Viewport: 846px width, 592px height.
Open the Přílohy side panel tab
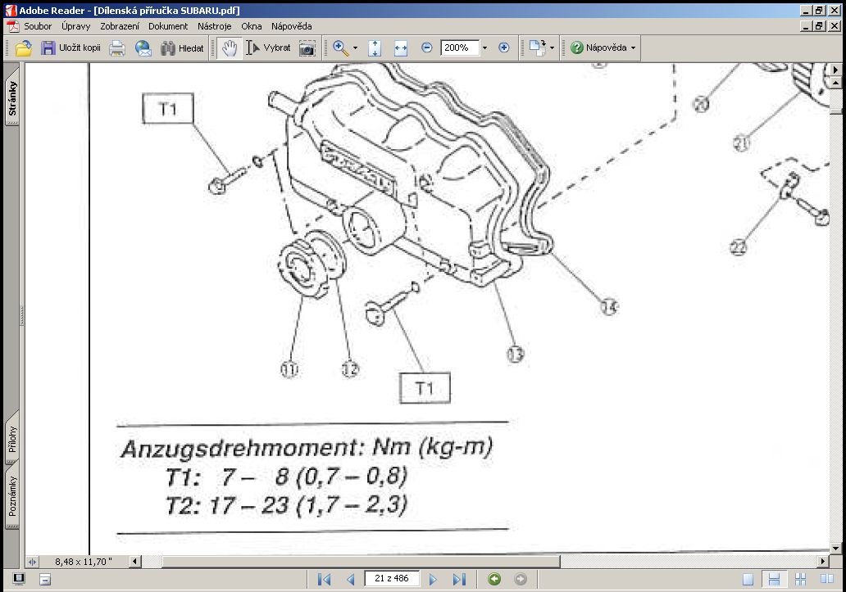[x=11, y=439]
